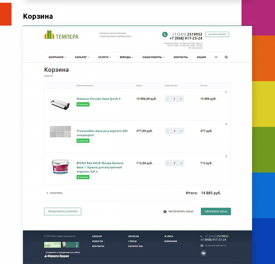Click the Продолжить покупки button

pos(63,212)
